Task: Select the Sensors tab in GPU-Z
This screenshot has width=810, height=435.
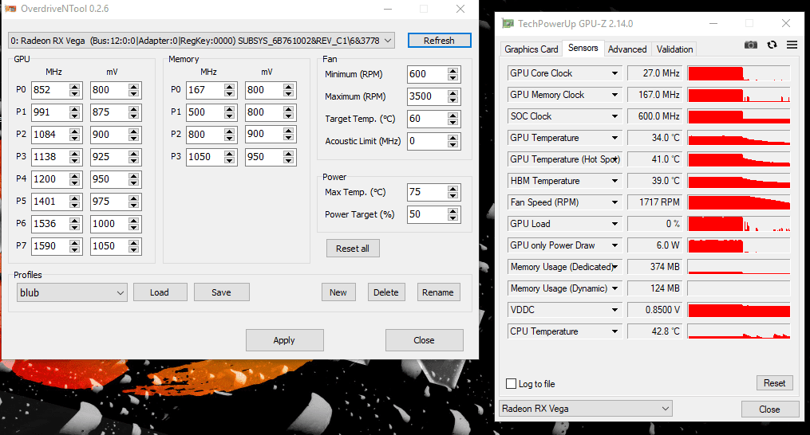Action: (x=583, y=48)
